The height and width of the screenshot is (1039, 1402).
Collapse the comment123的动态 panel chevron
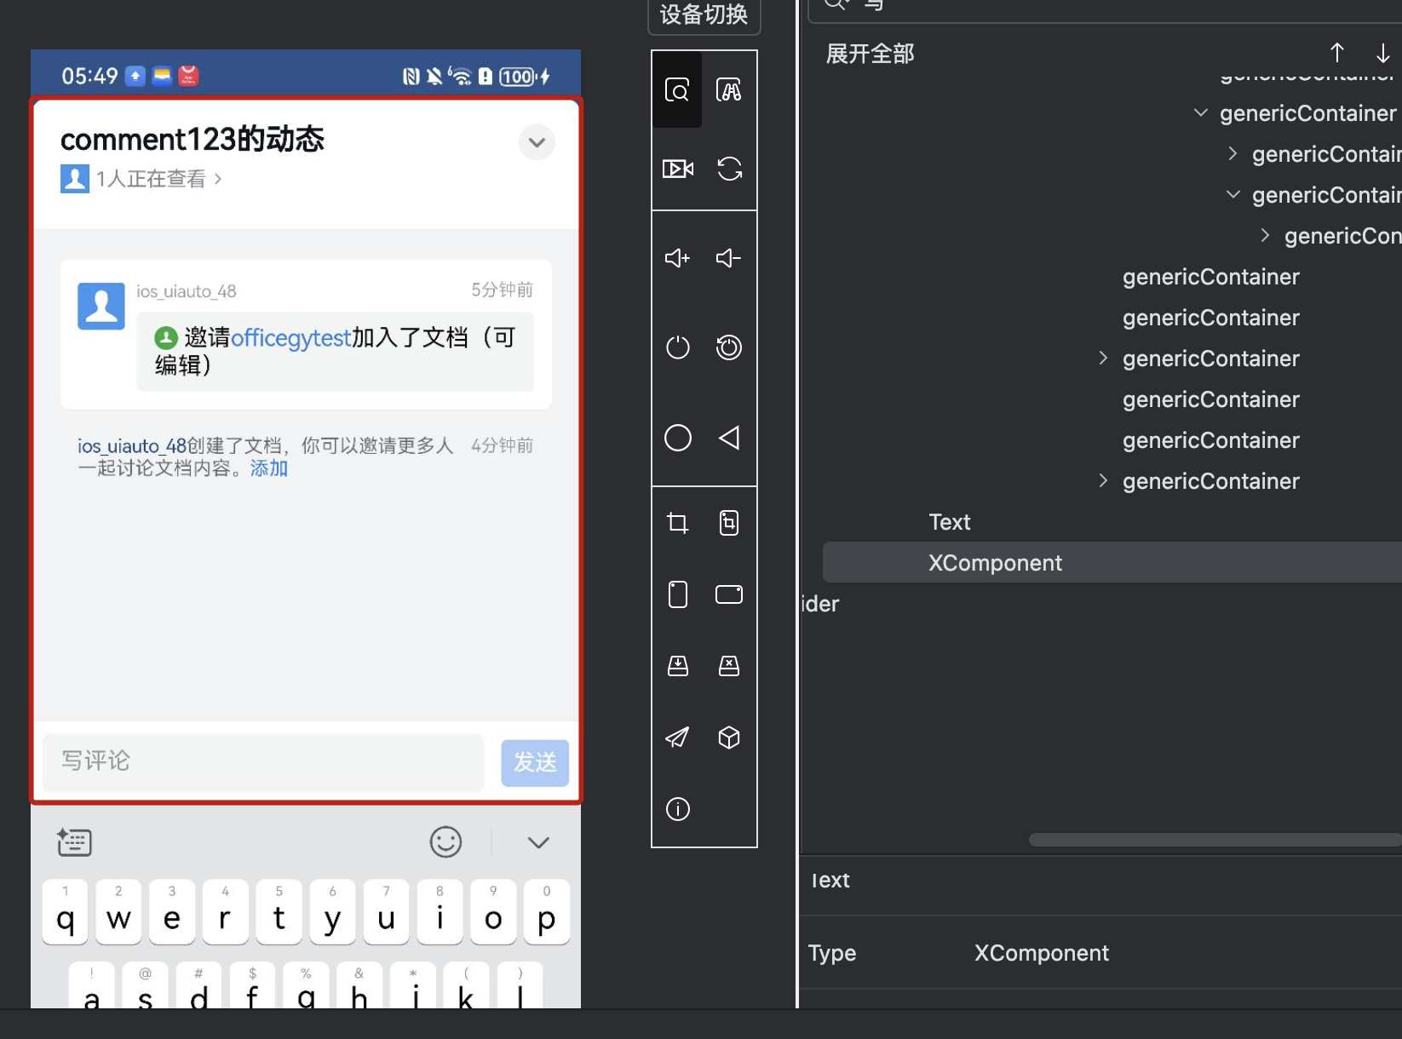[x=537, y=142]
